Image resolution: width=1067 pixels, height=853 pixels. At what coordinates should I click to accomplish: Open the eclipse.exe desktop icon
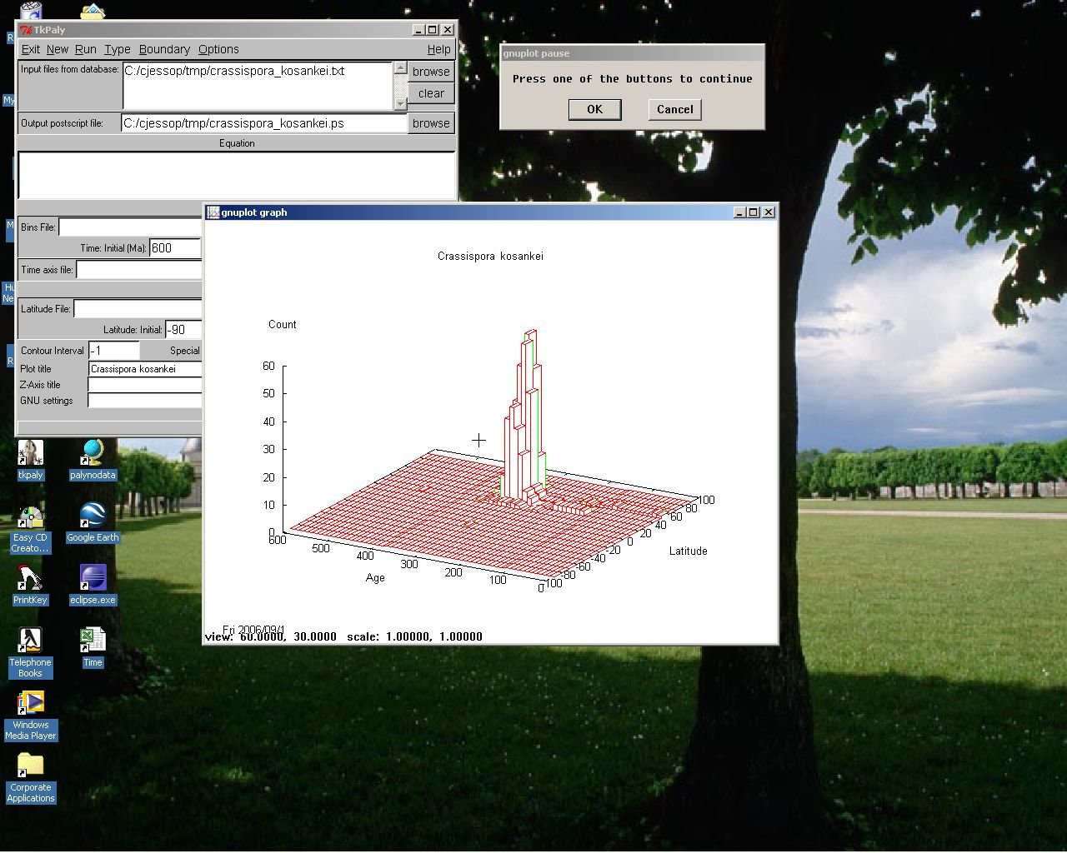click(x=93, y=579)
